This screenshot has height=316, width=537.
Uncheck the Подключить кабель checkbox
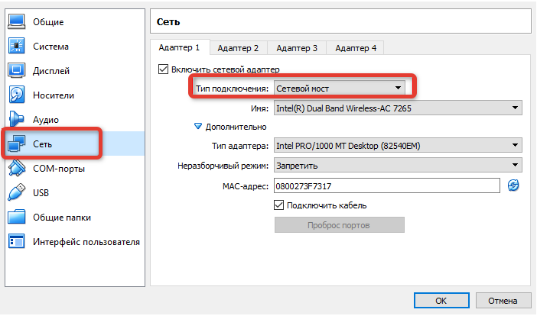click(279, 205)
